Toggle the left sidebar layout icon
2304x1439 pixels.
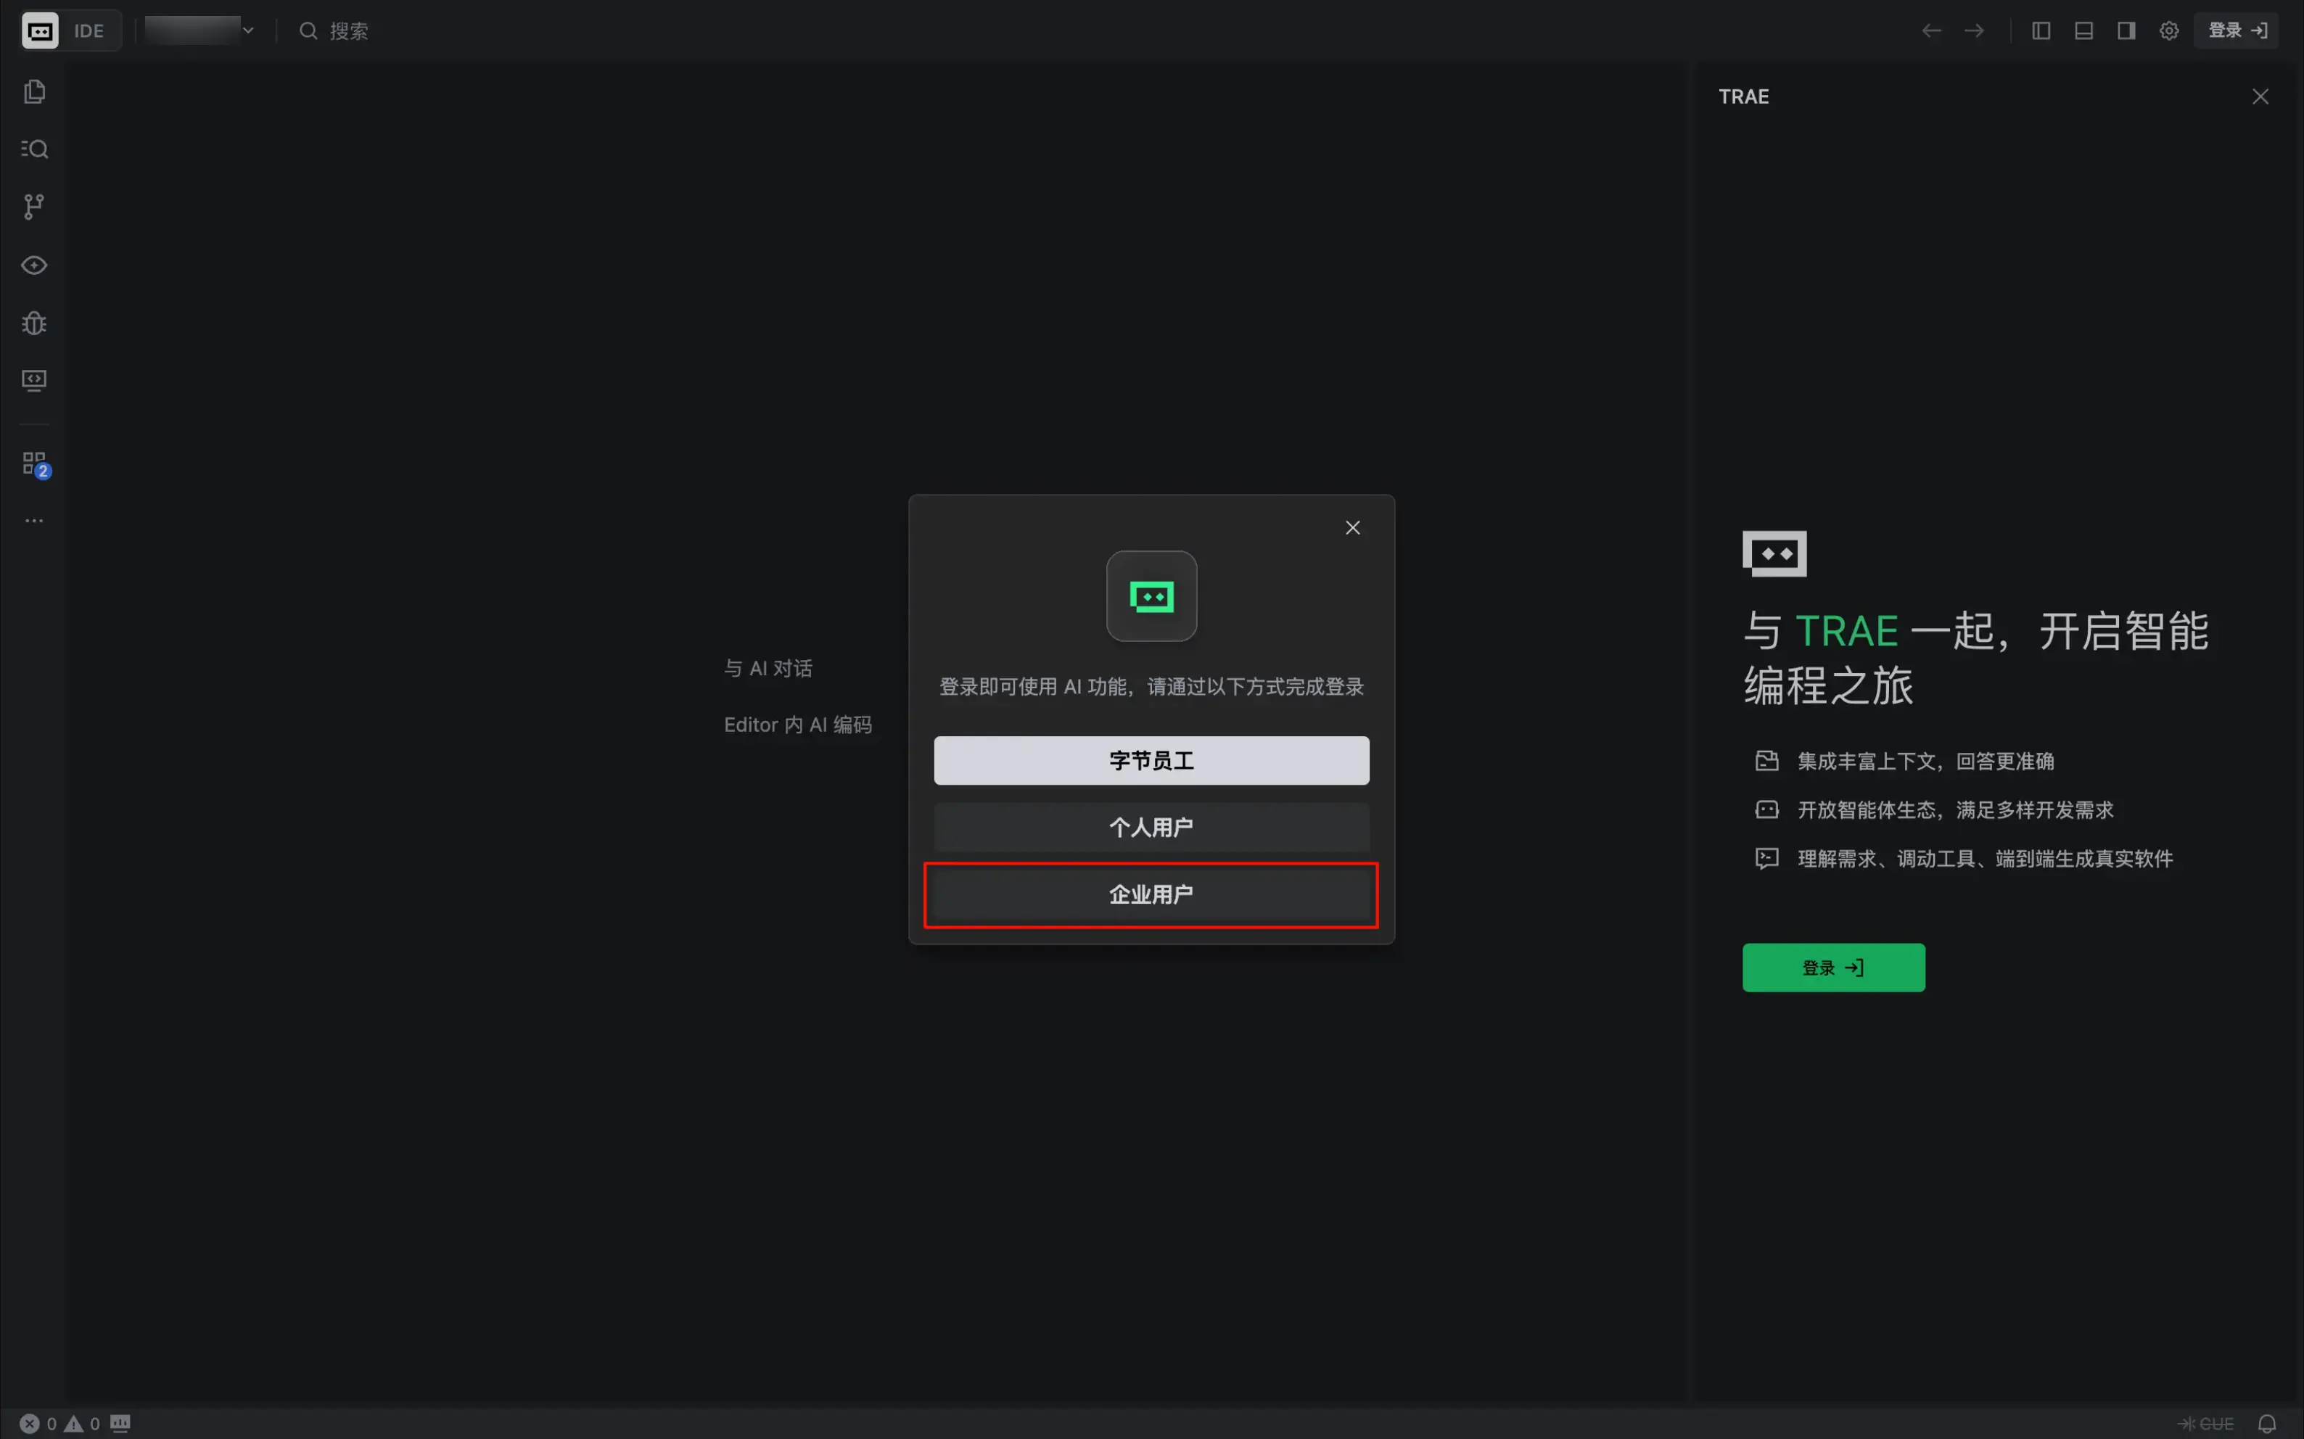2041,30
